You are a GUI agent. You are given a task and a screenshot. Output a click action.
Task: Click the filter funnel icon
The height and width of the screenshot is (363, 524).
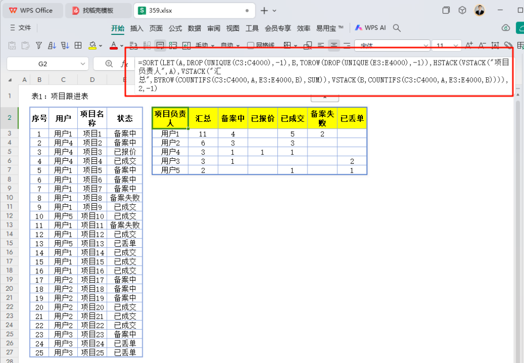point(39,45)
